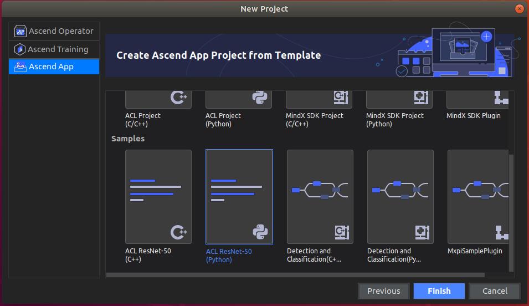Click Python icon on ACL Project template
This screenshot has width=529, height=306.
click(260, 97)
